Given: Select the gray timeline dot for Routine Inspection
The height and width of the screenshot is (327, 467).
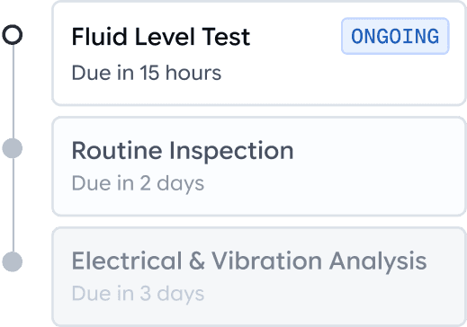Looking at the screenshot, I should coord(13,148).
